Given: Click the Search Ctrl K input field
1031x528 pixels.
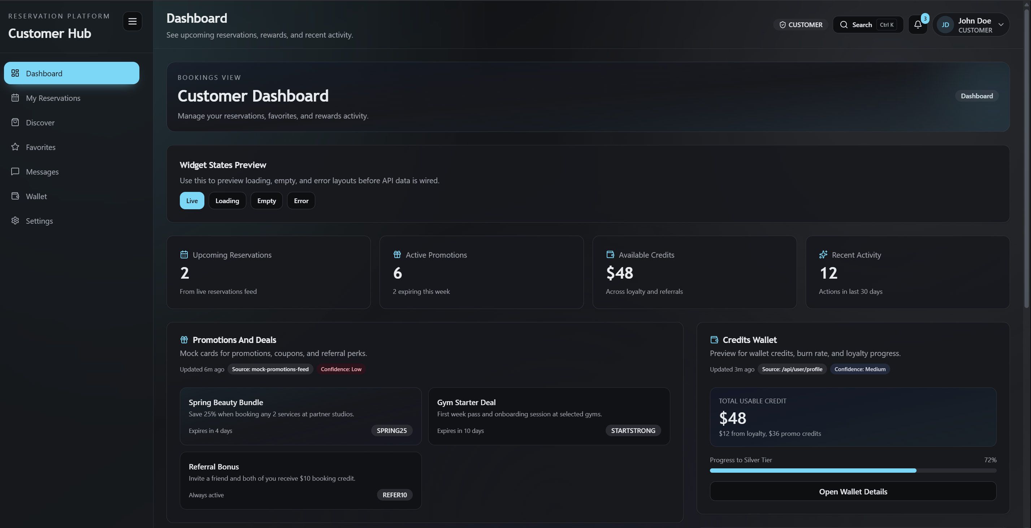Looking at the screenshot, I should click(x=868, y=25).
